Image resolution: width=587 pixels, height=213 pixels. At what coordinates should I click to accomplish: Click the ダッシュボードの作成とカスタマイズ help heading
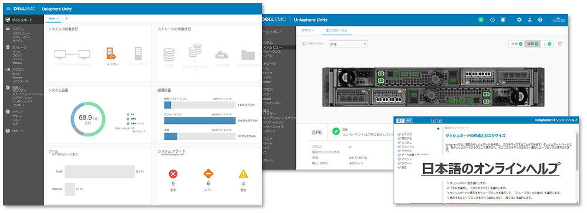(x=475, y=135)
